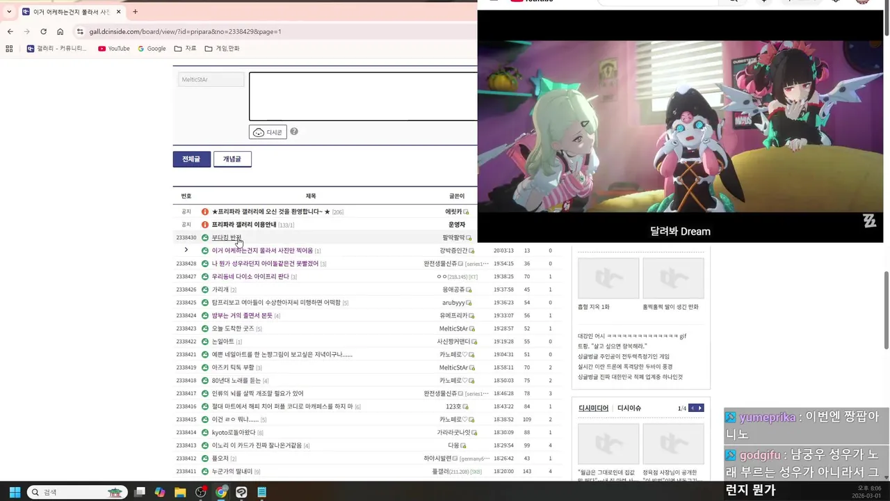Launch Copilot from taskbar
890x501 pixels.
[x=160, y=492]
